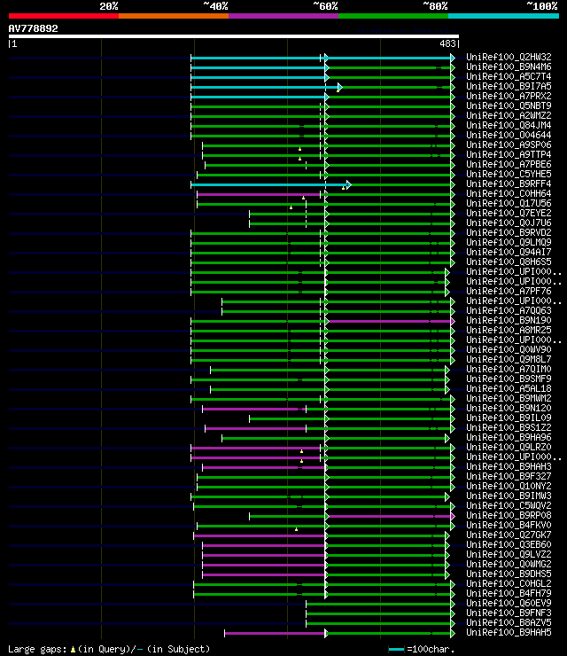The width and height of the screenshot is (567, 656).
Task: Select the UniRef100_Q94AI7 label
Action: 509,253
